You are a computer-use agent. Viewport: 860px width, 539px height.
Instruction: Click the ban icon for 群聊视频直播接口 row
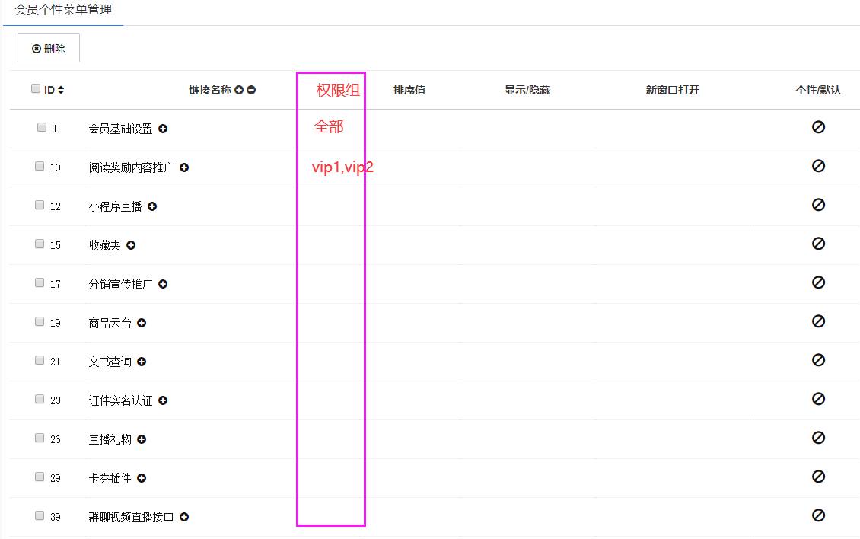tap(818, 515)
